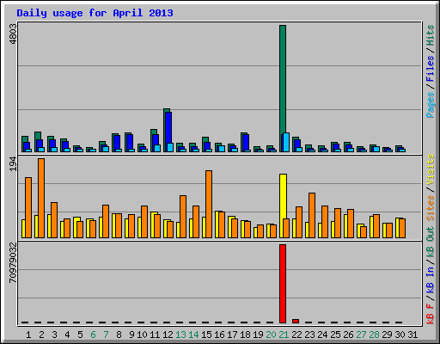Click the 4803 hits axis maximum label
The image size is (440, 344).
[x=13, y=34]
